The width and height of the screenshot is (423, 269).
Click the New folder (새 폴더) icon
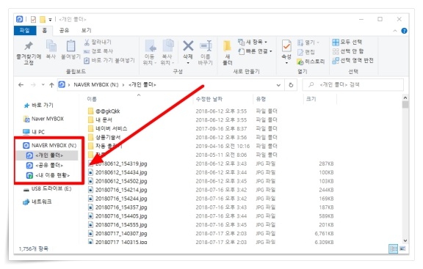(x=227, y=45)
